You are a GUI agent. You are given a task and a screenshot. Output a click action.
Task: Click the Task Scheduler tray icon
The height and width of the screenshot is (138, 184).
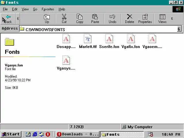click(151, 134)
